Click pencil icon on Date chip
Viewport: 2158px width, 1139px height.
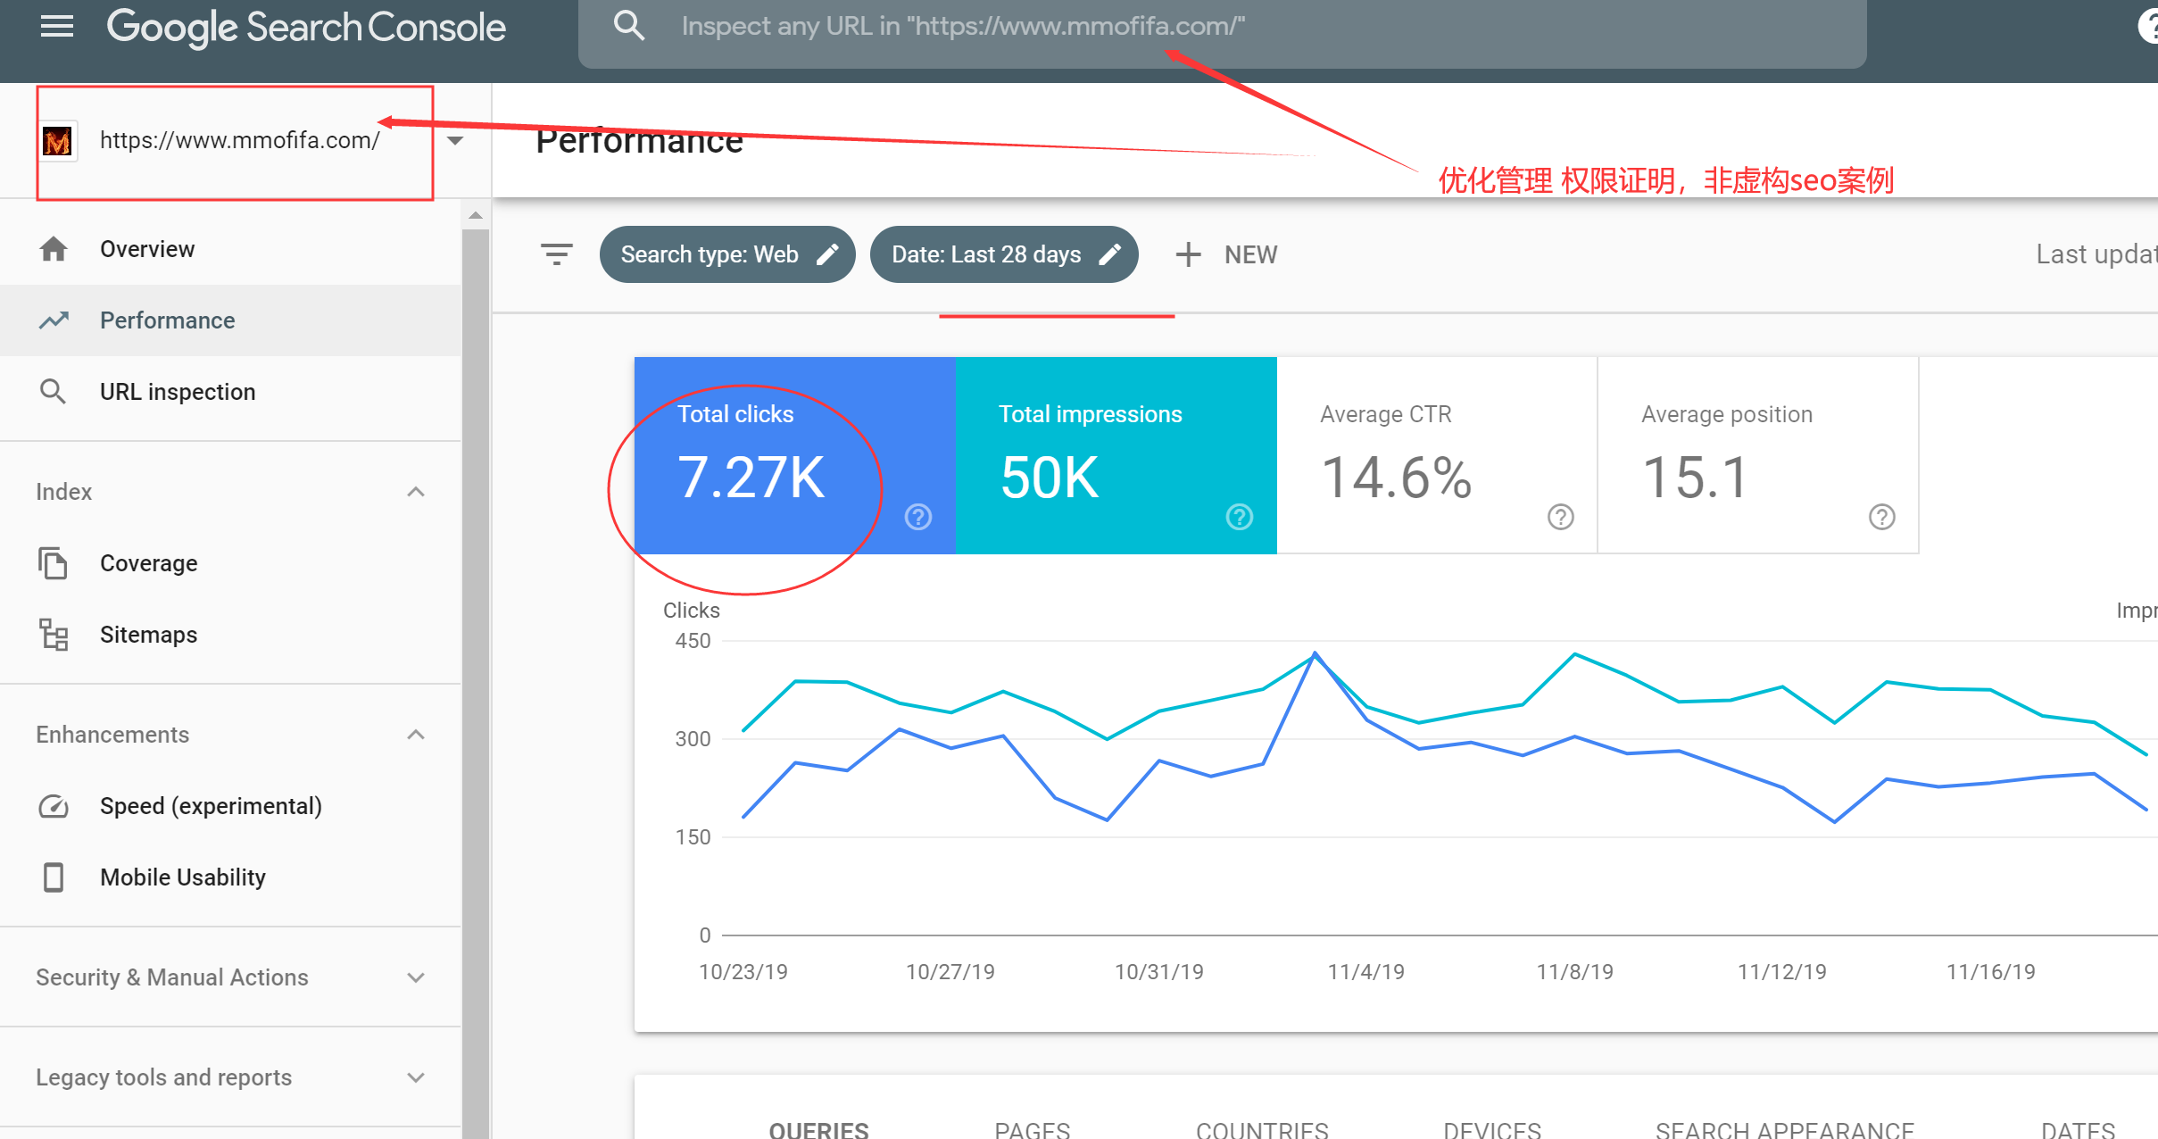[1110, 254]
